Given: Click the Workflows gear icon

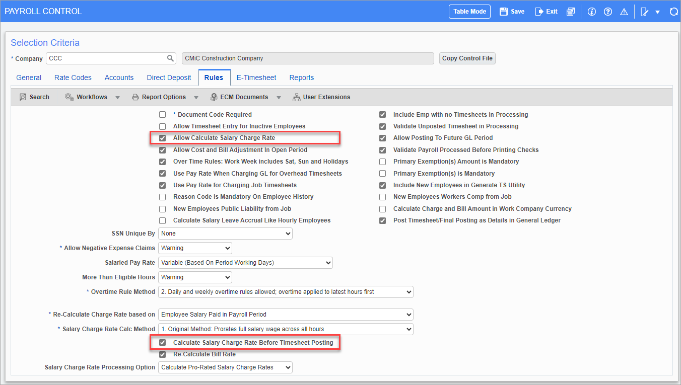Looking at the screenshot, I should 69,97.
